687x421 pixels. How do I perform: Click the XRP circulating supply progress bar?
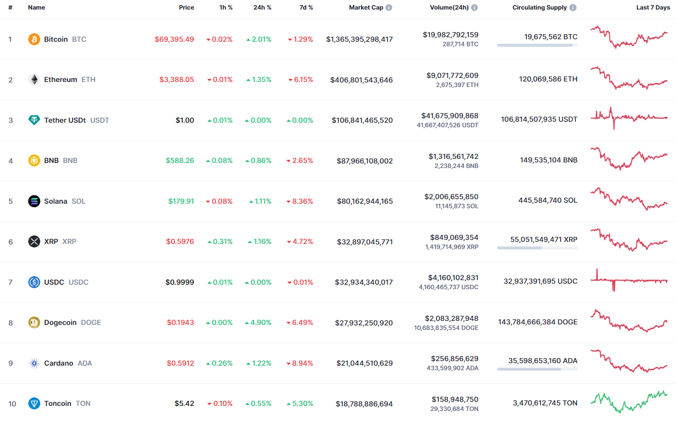tap(537, 248)
